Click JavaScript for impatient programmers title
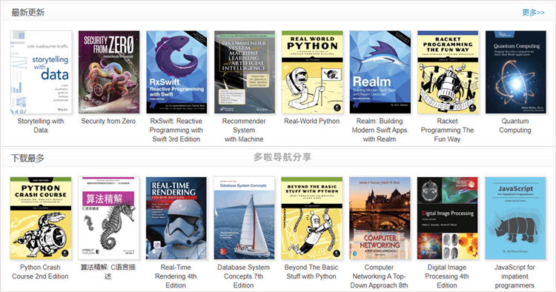The image size is (556, 292). point(514,276)
